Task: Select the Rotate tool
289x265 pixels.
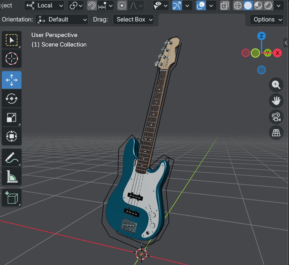Action: point(11,99)
